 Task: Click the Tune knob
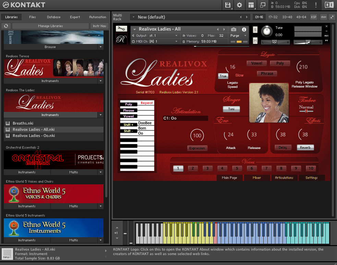266,31
